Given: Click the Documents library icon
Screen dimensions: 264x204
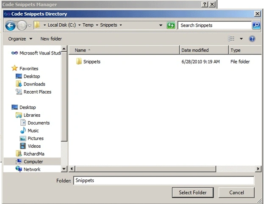Looking at the screenshot, I should click(x=23, y=122).
